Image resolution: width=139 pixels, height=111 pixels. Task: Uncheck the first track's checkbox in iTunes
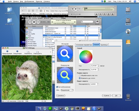click(46, 28)
